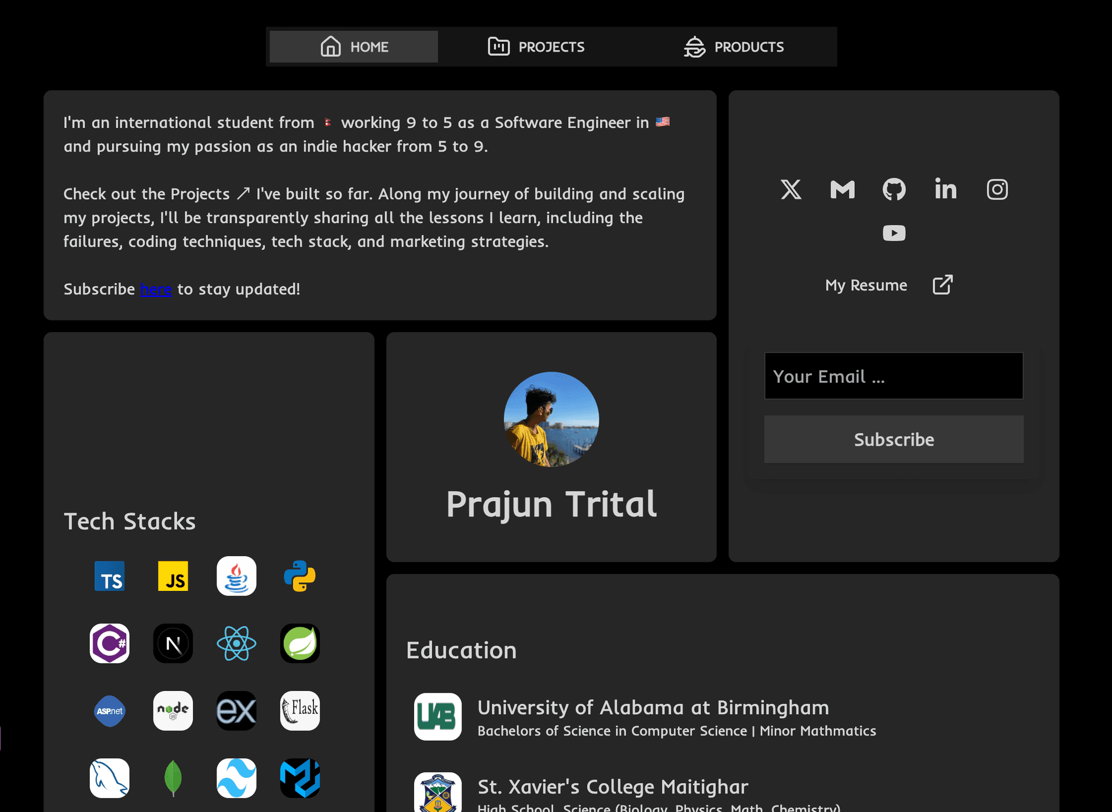1112x812 pixels.
Task: Click the Flask framework icon
Action: pyautogui.click(x=299, y=711)
